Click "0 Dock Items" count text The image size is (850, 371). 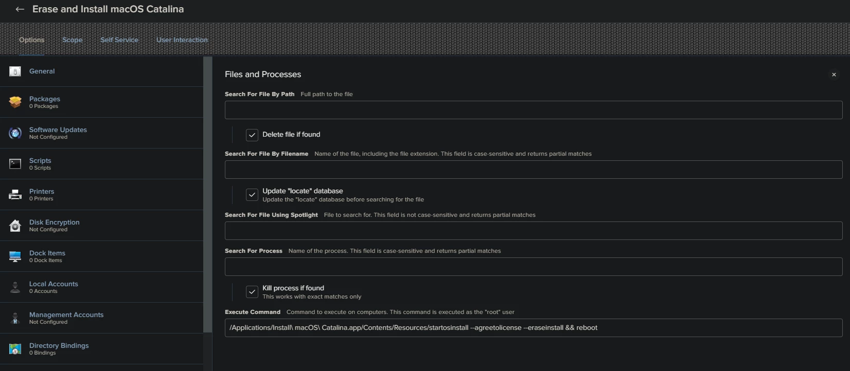(x=46, y=261)
